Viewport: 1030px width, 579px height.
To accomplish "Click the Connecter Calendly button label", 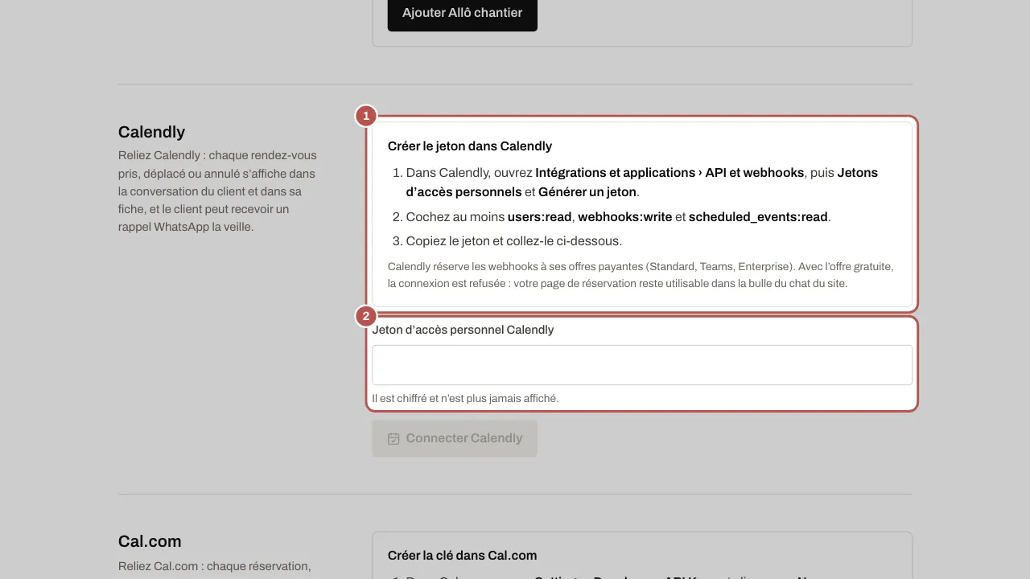I will coord(464,438).
